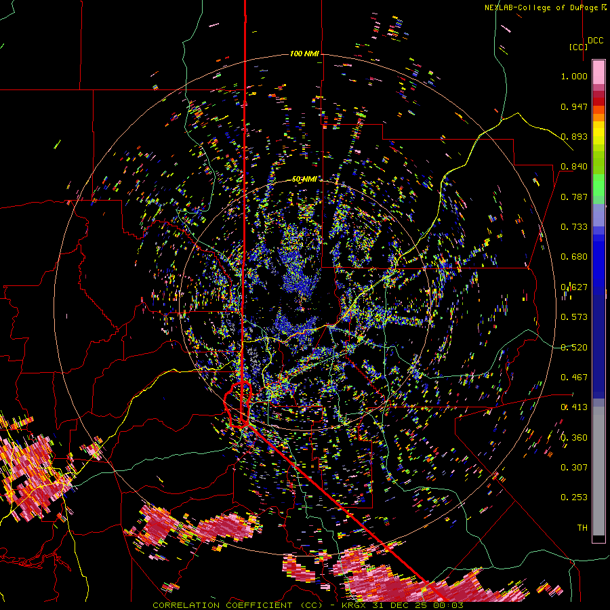Click the NEXLAB-College of DuPage label

tap(545, 7)
